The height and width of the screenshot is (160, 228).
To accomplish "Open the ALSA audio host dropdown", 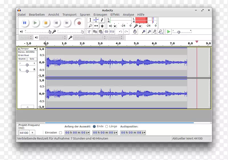I will 26,37.
